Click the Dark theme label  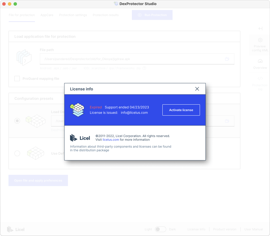click(172, 229)
